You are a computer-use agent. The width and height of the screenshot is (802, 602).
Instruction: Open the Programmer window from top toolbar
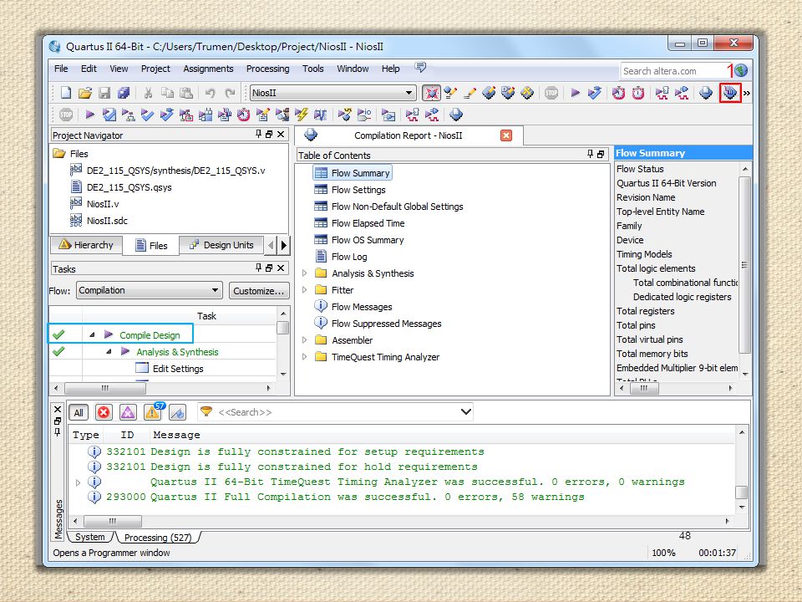click(730, 93)
